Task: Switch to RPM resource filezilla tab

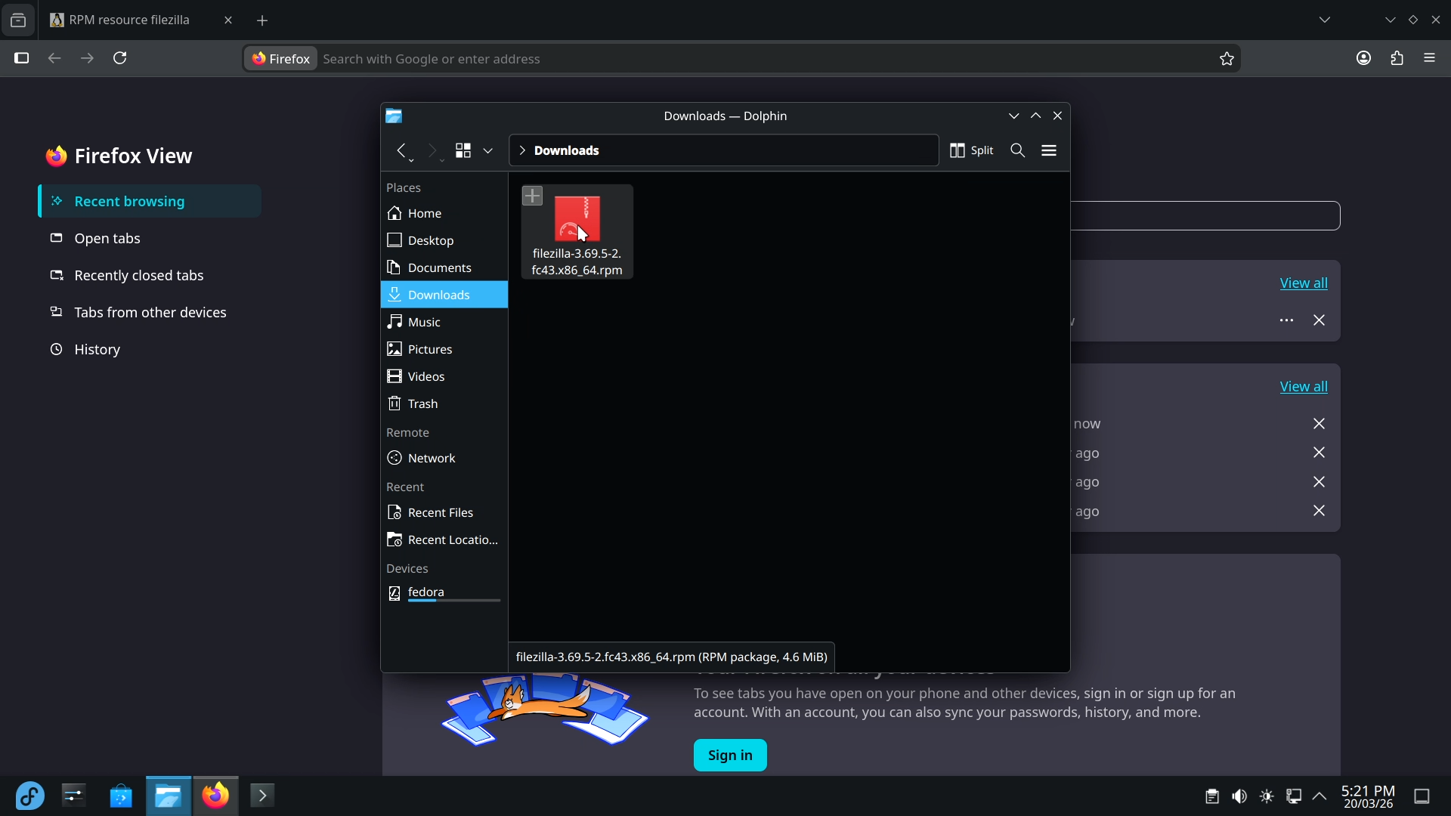Action: (x=129, y=20)
